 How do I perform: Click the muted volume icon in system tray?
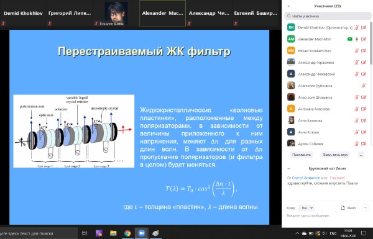pos(324,233)
